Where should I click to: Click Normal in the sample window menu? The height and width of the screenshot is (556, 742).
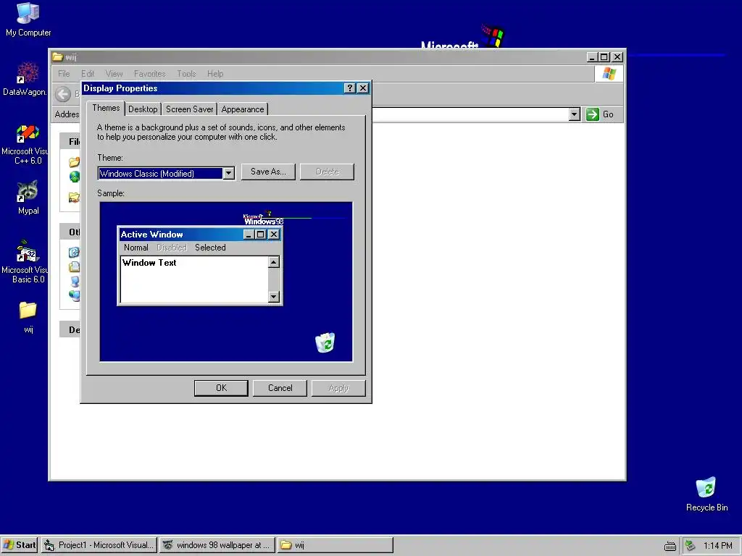coord(136,248)
